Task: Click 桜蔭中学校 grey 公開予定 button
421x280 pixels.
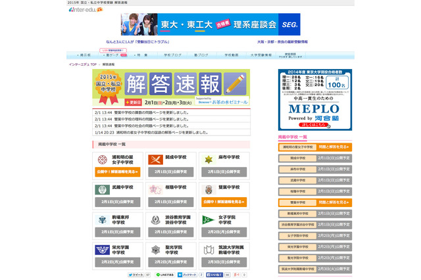Action: 171,202
